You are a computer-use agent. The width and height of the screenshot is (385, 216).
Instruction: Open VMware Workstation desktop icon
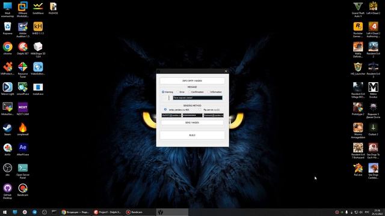tap(23, 9)
